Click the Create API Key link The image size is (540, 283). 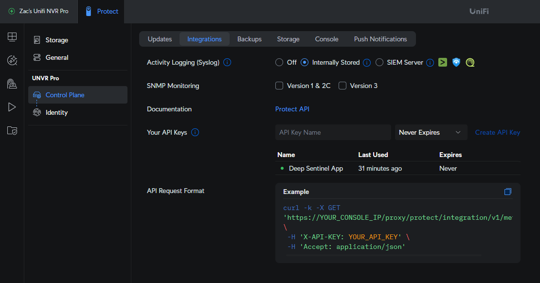pyautogui.click(x=497, y=132)
